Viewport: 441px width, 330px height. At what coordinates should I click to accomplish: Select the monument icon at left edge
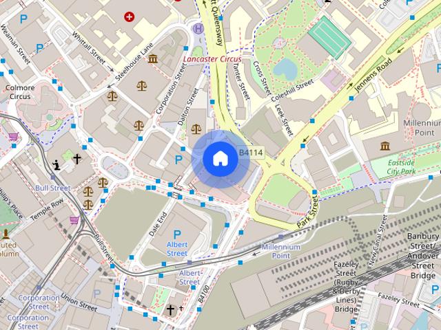[x=6, y=234]
